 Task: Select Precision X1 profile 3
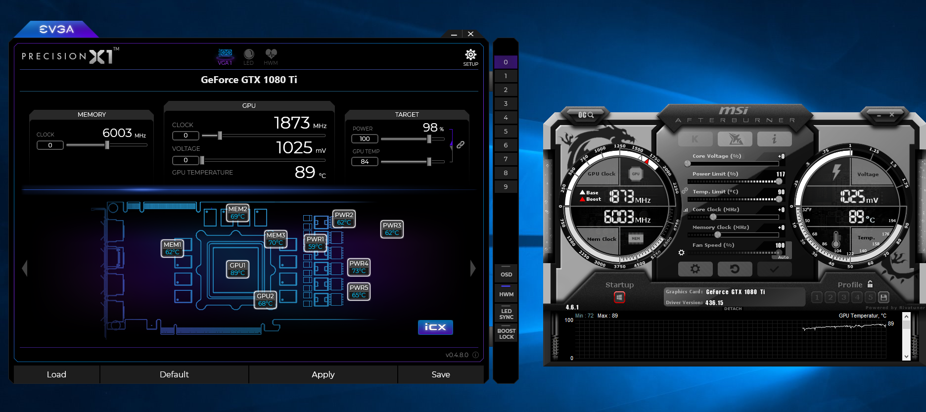(506, 104)
